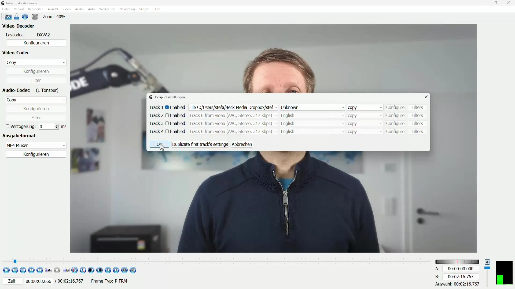Open the MP4 Muxer output format dropdown
Image resolution: width=515 pixels, height=289 pixels.
(36, 145)
